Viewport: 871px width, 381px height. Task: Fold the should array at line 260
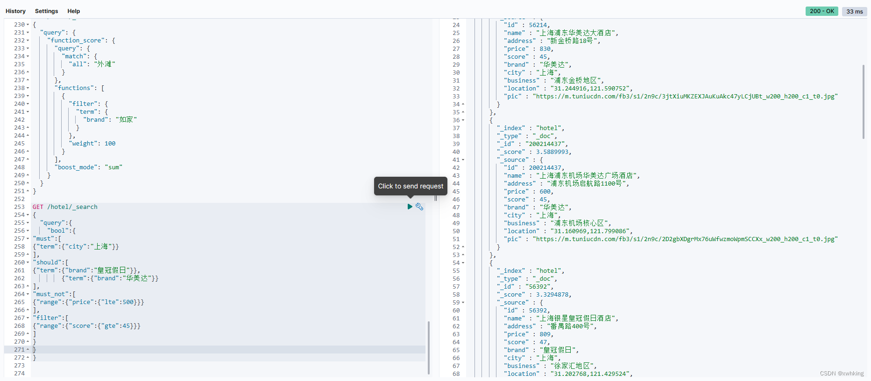click(28, 263)
